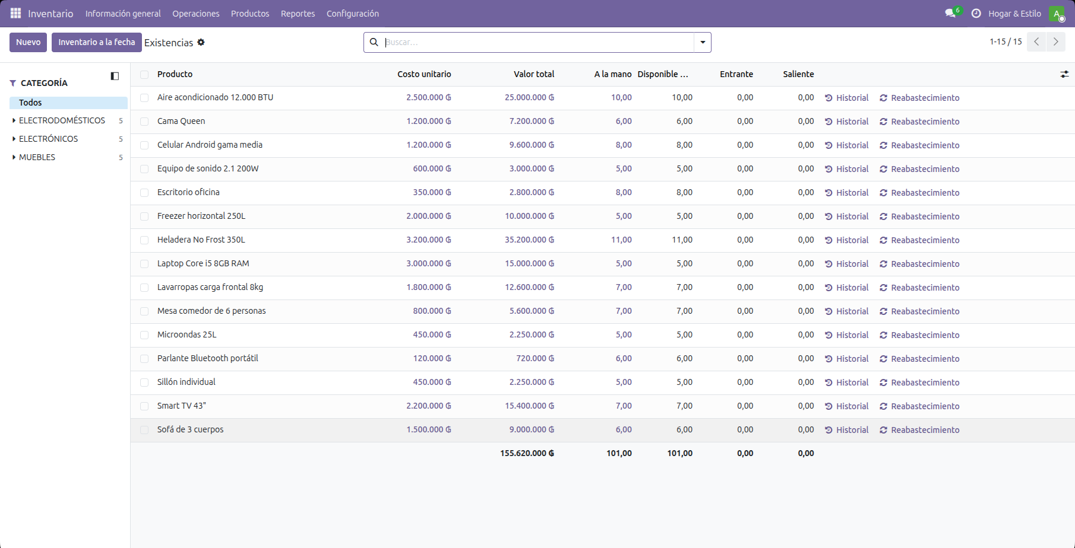This screenshot has height=548, width=1075.
Task: Click the Nuevo button
Action: (x=28, y=42)
